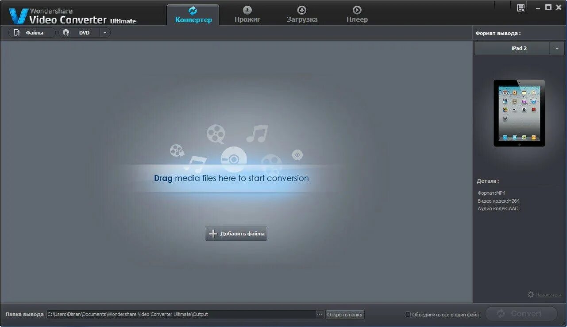Select the iPad 2 output format
The image size is (567, 327).
512,48
